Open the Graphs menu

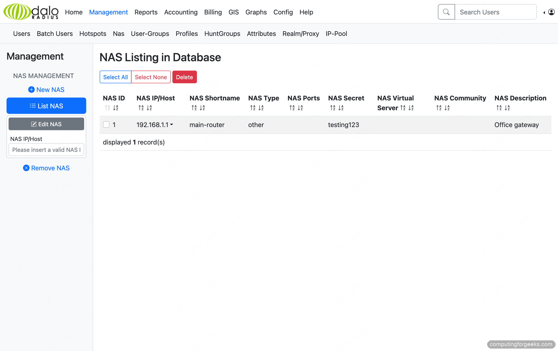point(256,12)
